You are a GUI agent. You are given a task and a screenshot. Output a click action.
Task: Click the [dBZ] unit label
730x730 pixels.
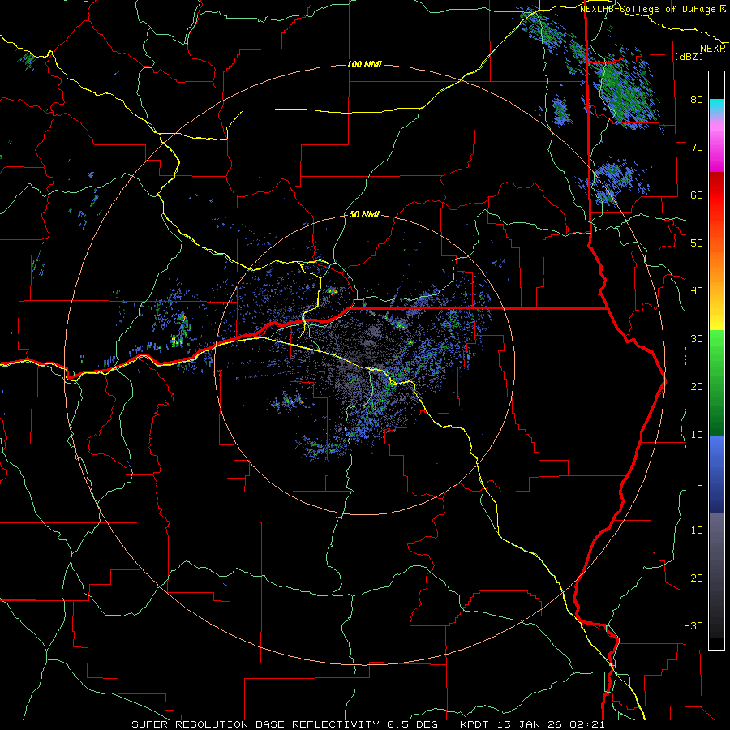[689, 56]
